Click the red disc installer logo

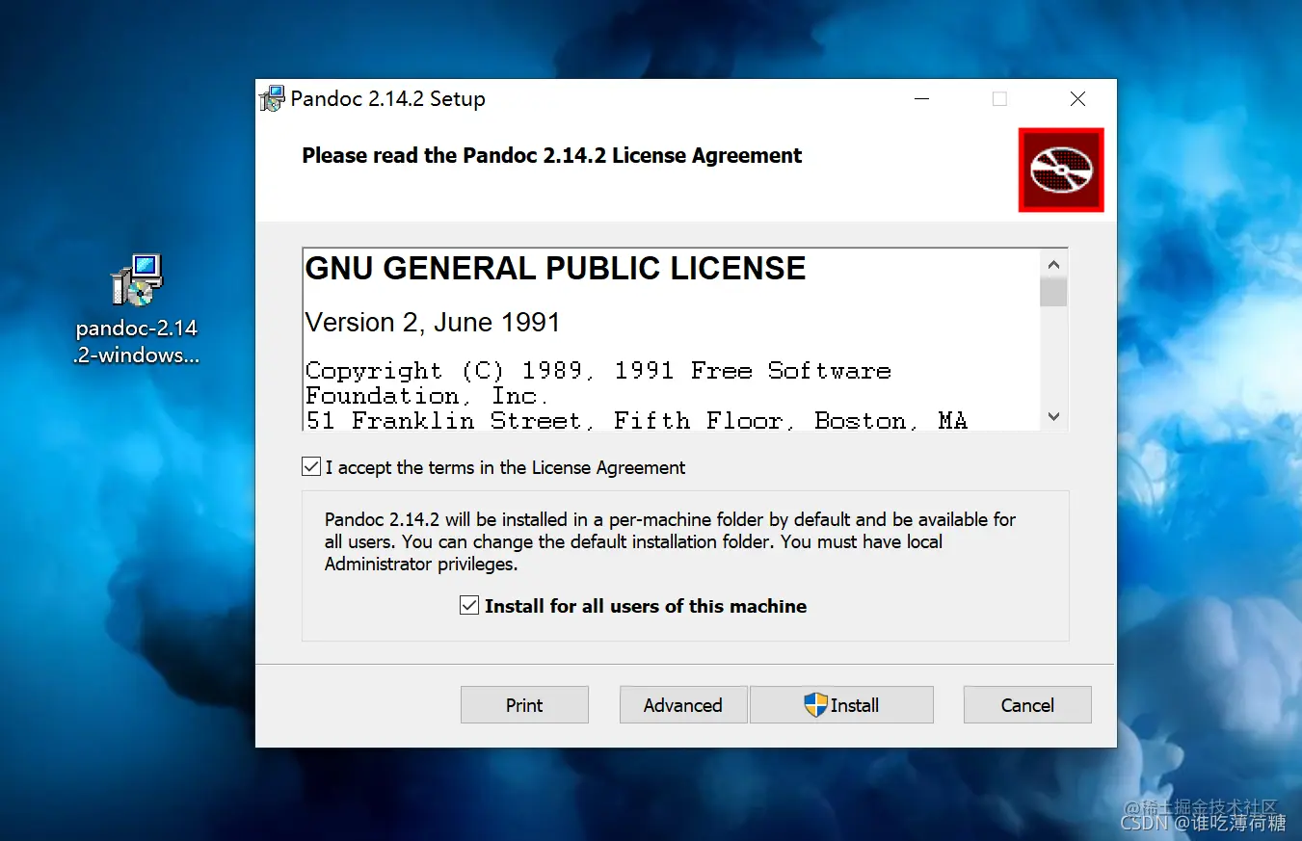click(1061, 171)
